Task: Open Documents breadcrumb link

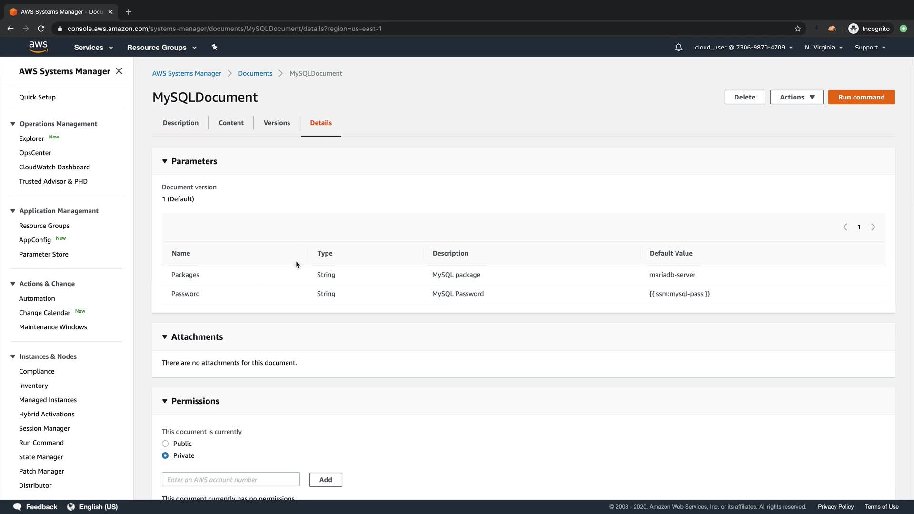Action: coord(255,73)
